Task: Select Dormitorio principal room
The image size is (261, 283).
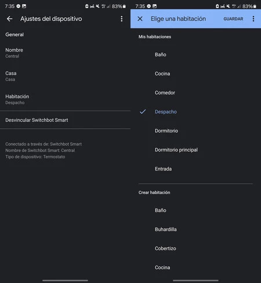Action: pyautogui.click(x=195, y=150)
